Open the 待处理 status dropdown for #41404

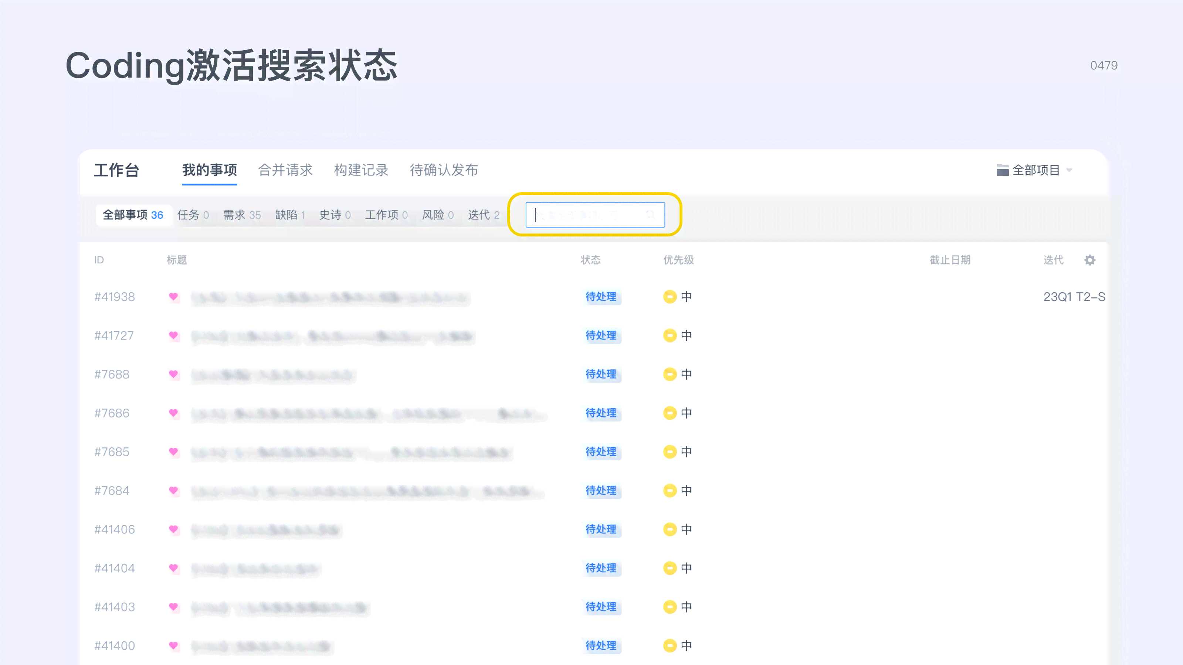pyautogui.click(x=601, y=568)
